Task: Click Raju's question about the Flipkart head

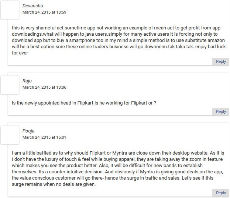Action: click(84, 103)
